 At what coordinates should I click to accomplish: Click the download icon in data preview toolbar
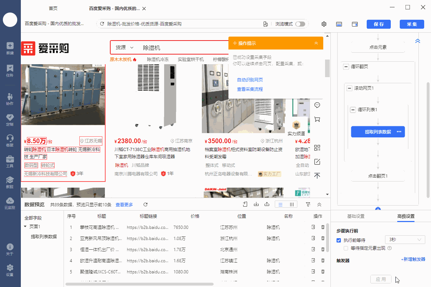(x=256, y=204)
